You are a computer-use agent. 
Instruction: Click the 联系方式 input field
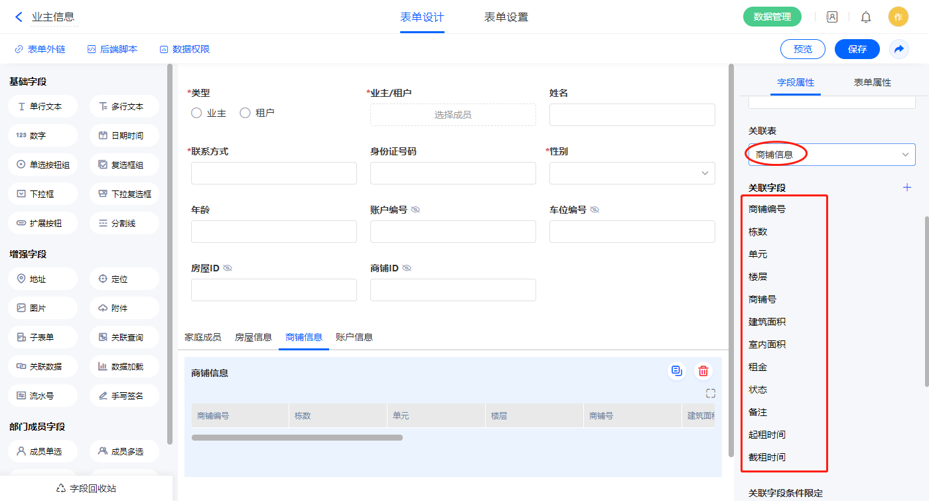click(x=273, y=173)
